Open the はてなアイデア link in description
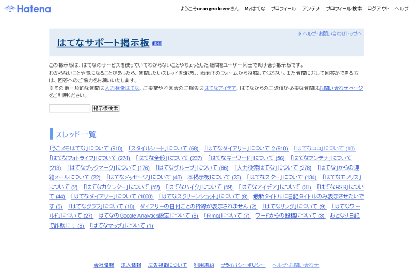413x270 pixels. [x=220, y=88]
